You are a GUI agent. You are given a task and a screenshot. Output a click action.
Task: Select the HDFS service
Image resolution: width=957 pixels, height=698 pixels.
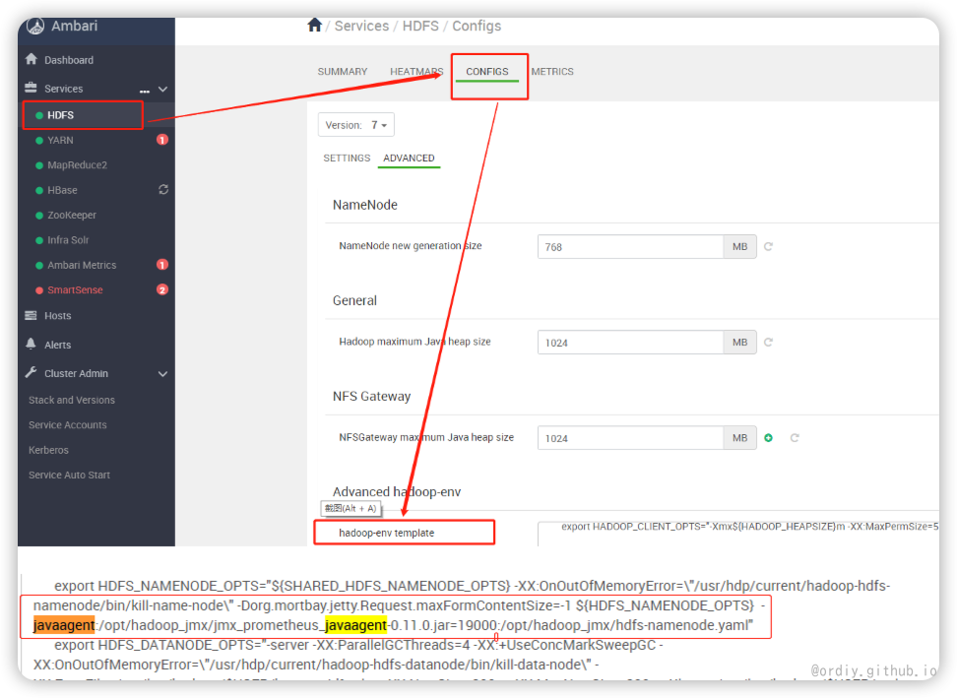click(60, 115)
